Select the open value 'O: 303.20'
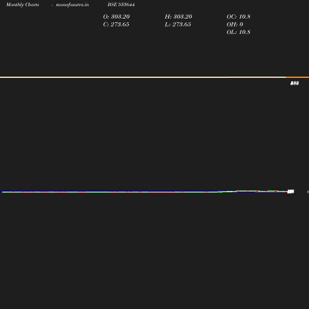Image resolution: width=309 pixels, height=309 pixels. coord(116,17)
